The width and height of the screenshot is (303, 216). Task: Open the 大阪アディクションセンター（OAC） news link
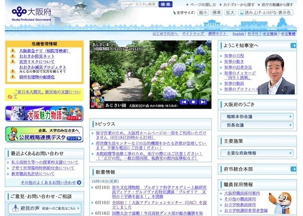point(160,205)
